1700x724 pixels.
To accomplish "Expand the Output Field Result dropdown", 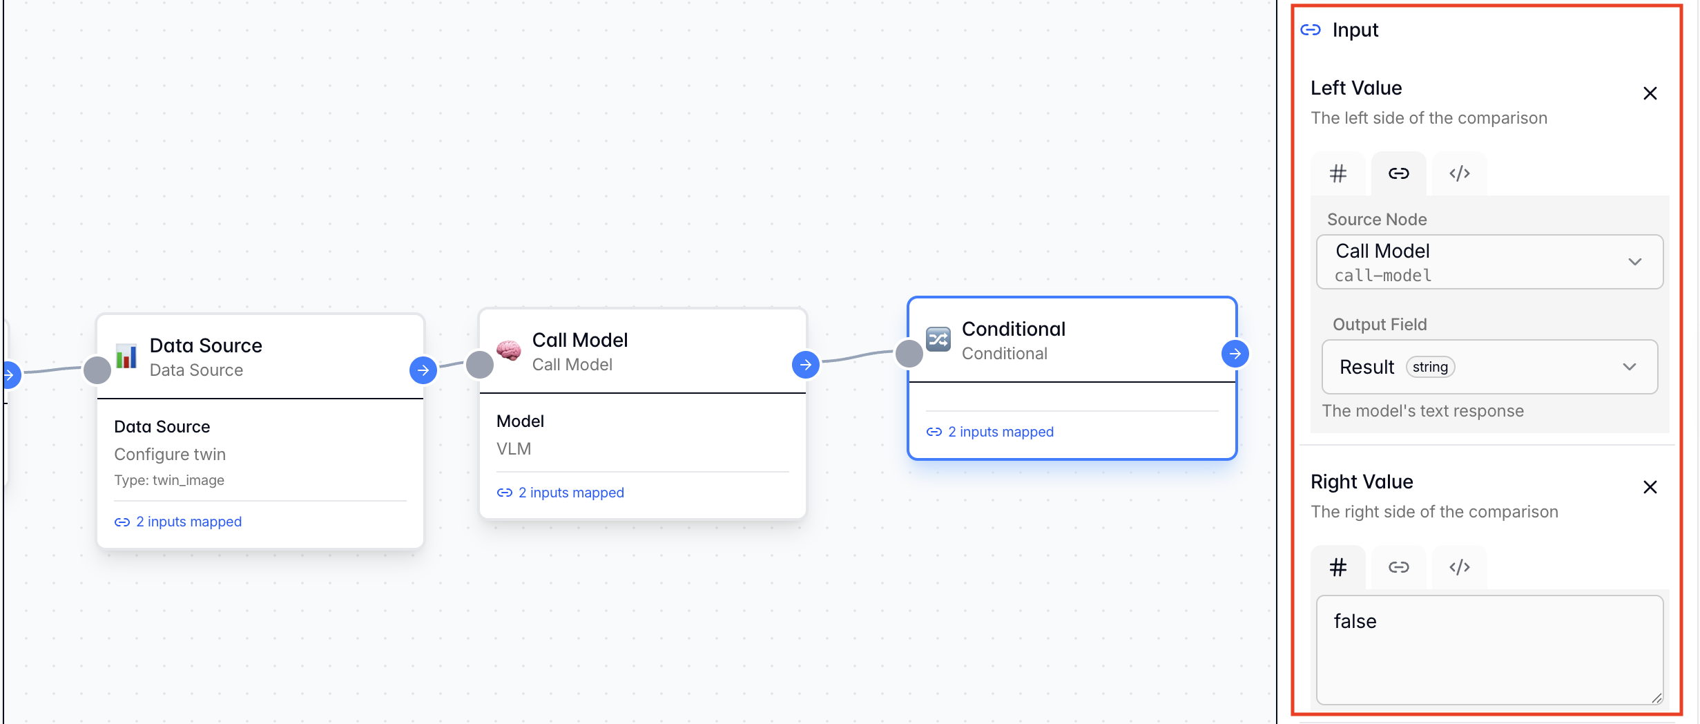I will (1489, 367).
